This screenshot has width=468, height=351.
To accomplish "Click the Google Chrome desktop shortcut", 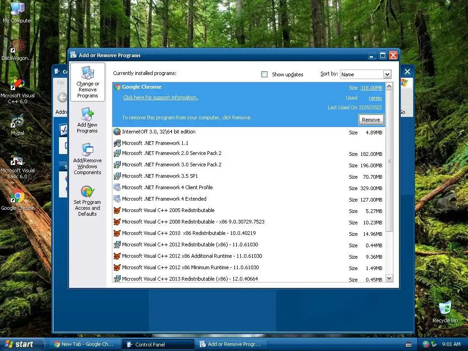I will point(17,200).
